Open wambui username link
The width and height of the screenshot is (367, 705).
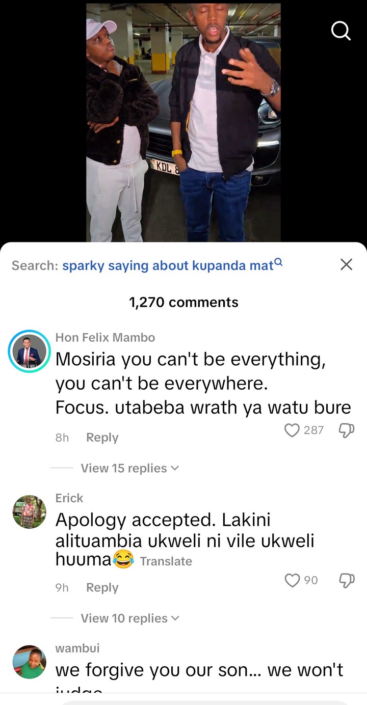coord(77,648)
